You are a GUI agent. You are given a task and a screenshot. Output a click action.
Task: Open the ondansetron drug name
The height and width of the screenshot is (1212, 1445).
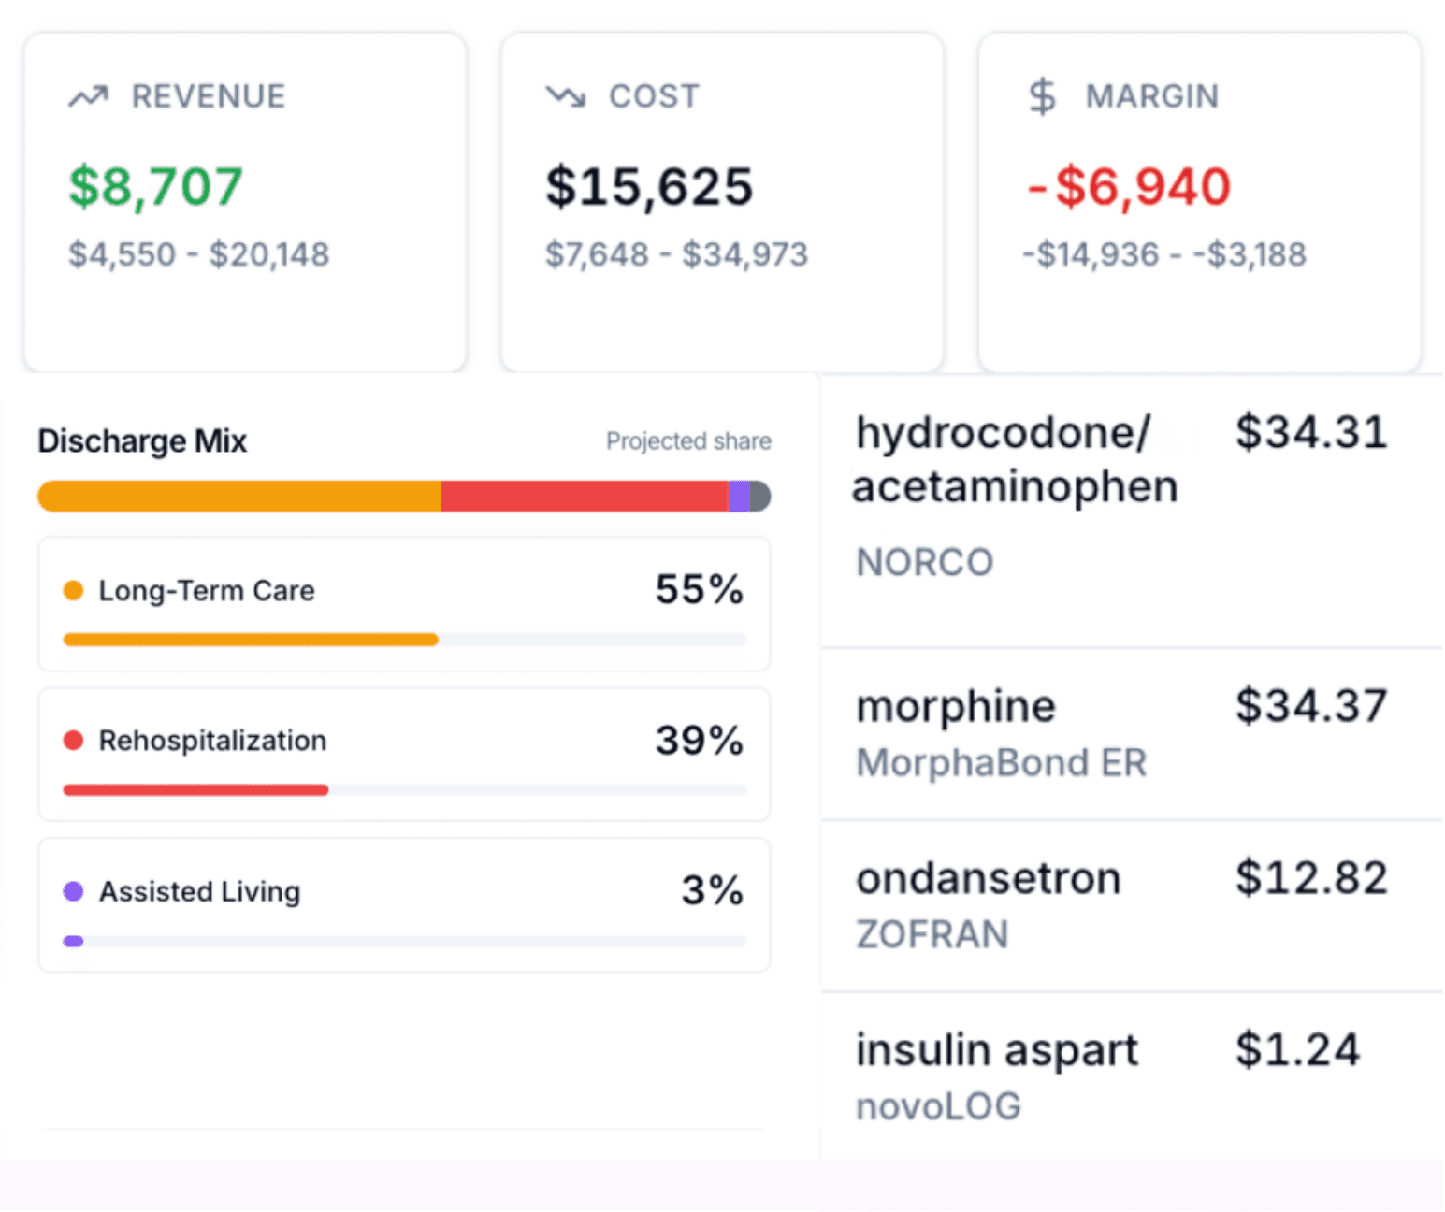pos(989,878)
